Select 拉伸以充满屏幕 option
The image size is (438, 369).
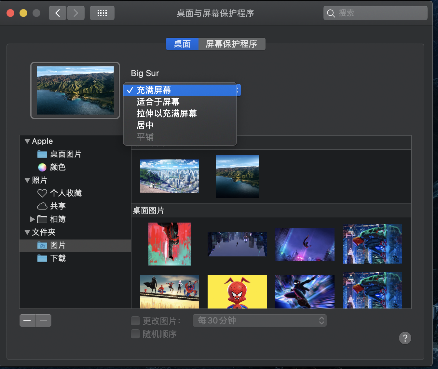[167, 114]
